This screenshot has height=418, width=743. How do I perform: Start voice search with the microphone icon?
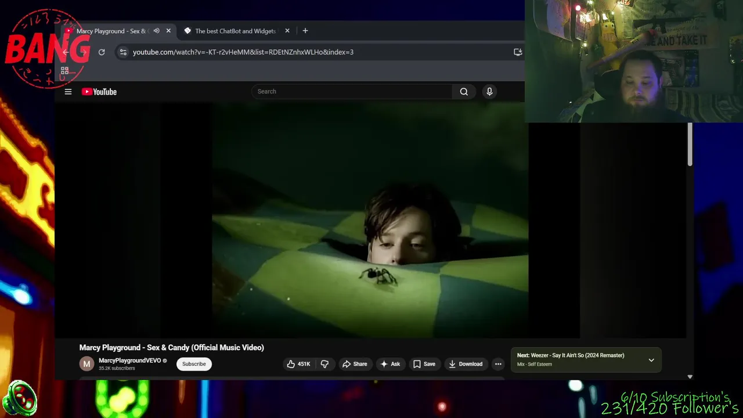click(x=489, y=92)
